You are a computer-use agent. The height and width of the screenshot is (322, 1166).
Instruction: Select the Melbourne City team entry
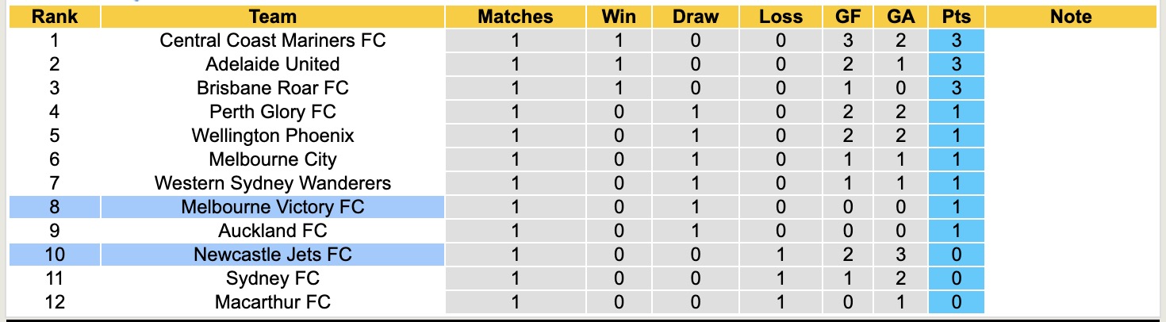tap(272, 159)
